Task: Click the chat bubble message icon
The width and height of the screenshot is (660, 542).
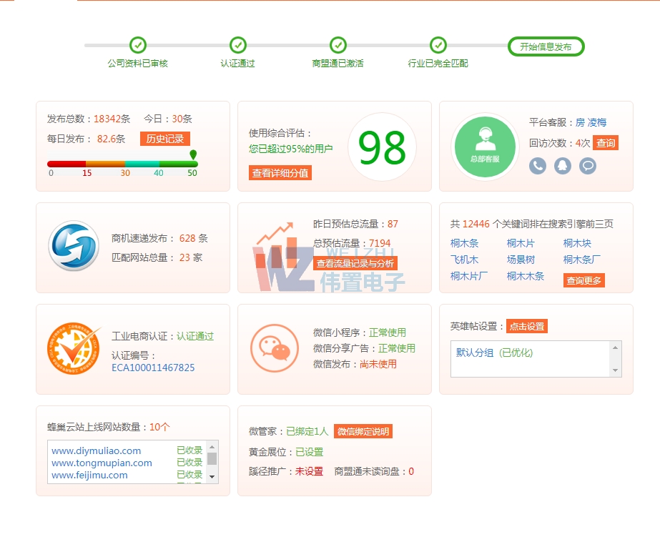Action: point(587,166)
